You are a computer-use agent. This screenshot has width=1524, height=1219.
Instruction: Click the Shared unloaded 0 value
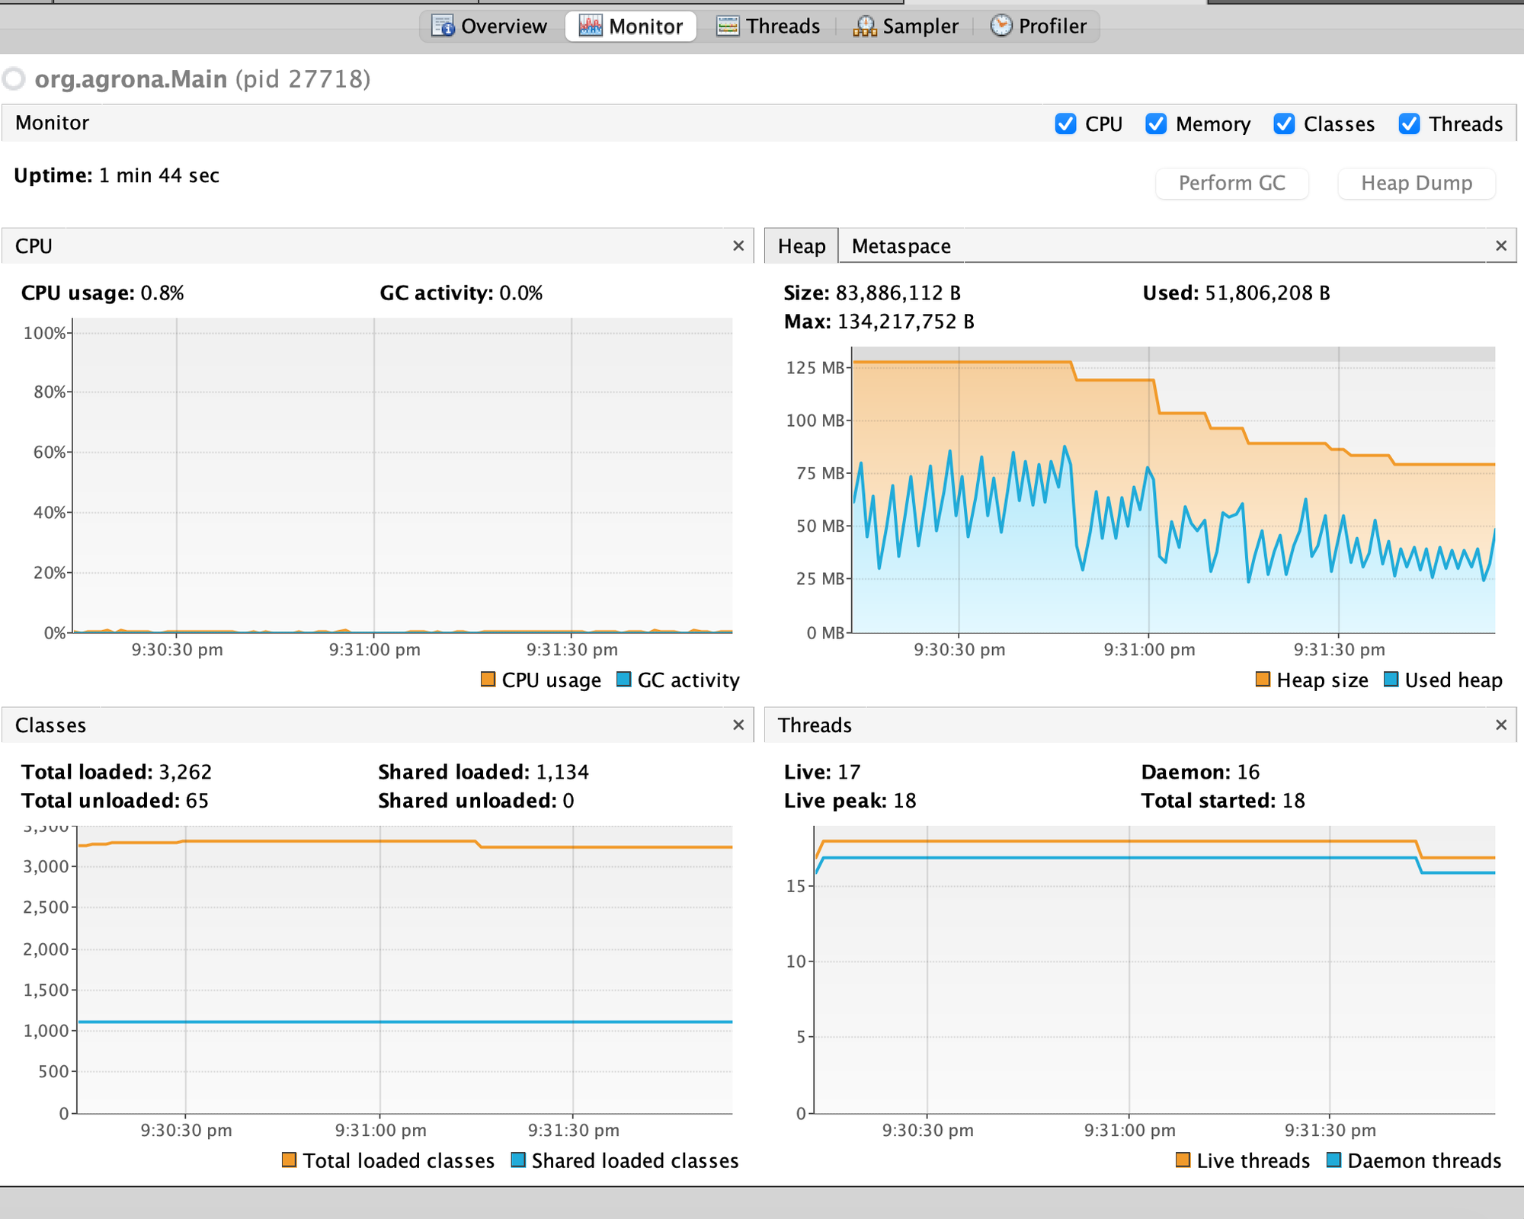568,801
